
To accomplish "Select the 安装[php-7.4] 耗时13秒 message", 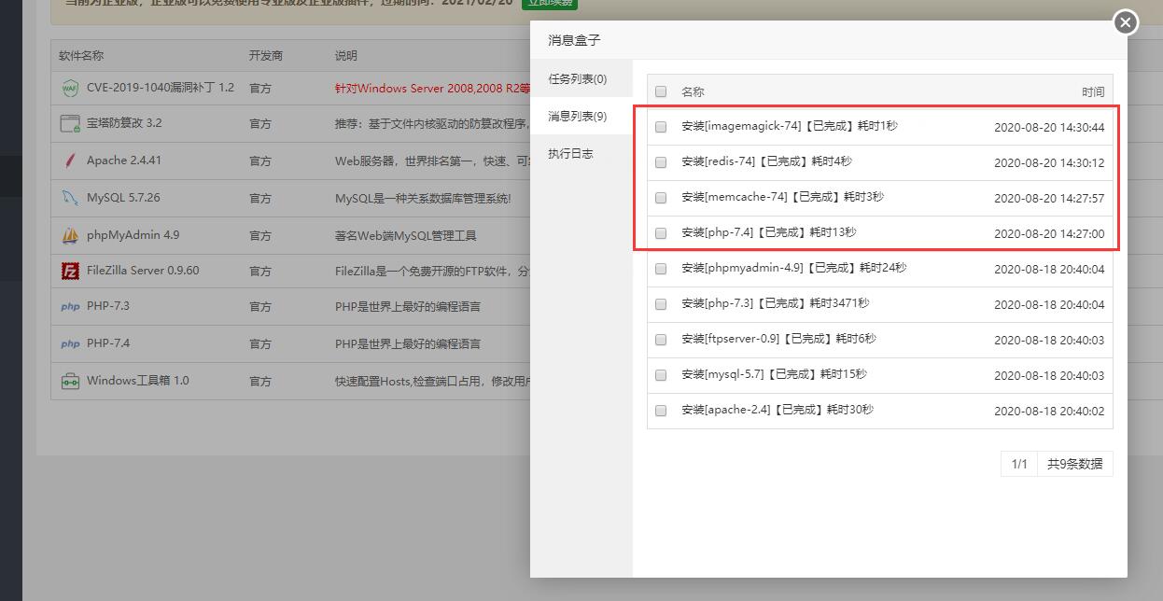I will 768,232.
